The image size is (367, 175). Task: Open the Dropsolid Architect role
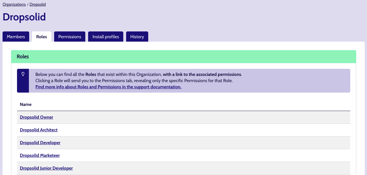pyautogui.click(x=39, y=130)
